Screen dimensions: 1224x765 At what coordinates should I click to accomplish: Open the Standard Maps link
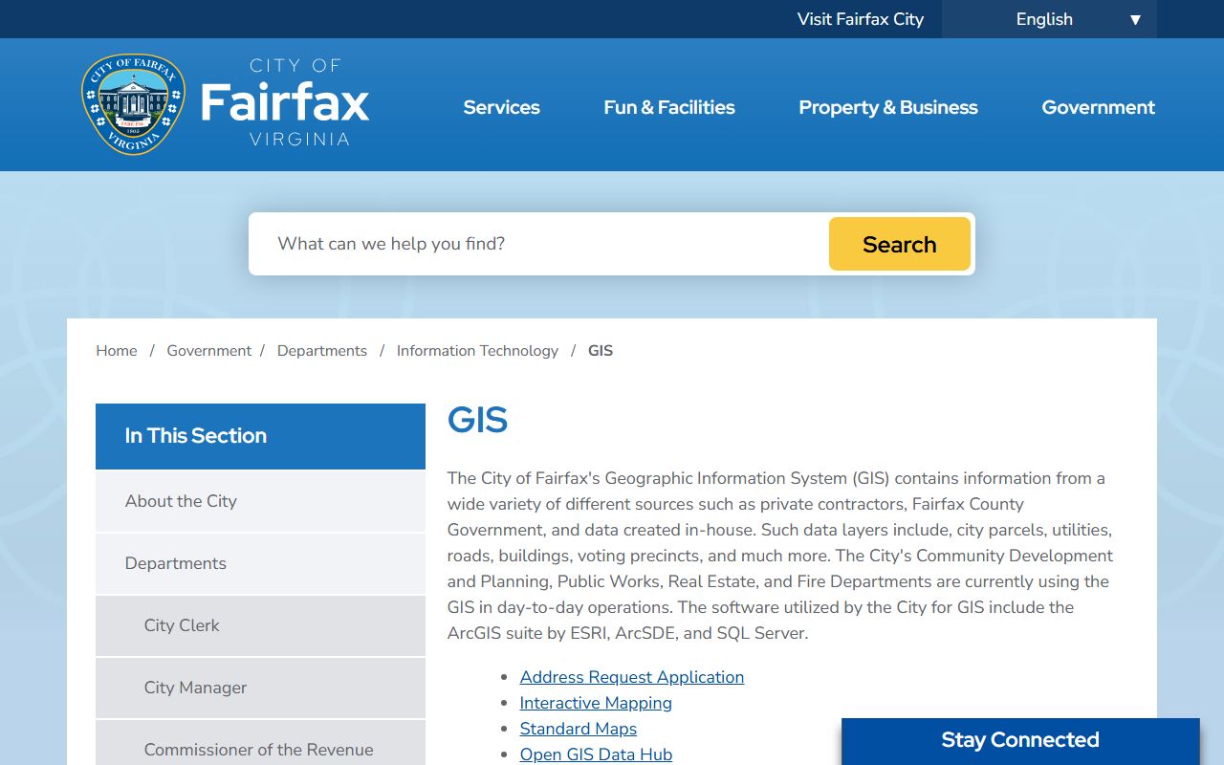579,729
